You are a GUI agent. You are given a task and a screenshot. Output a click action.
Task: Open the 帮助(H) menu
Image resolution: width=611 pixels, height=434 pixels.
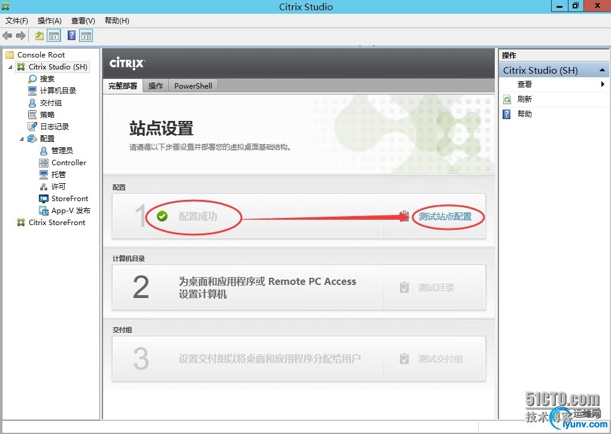[117, 20]
